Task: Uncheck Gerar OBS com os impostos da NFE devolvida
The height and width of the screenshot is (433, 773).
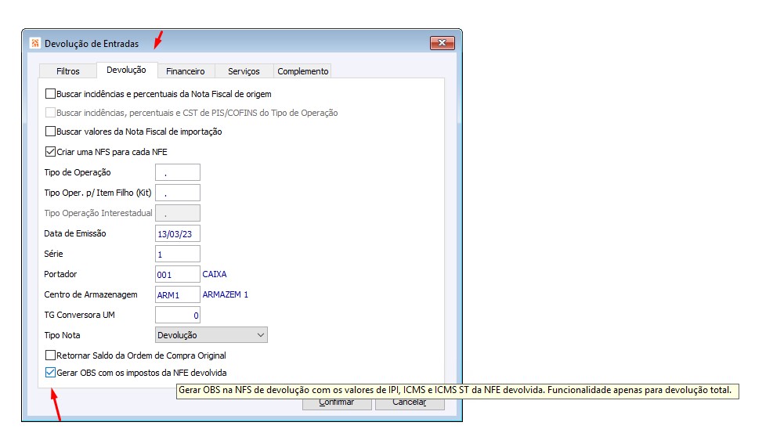Action: point(50,373)
